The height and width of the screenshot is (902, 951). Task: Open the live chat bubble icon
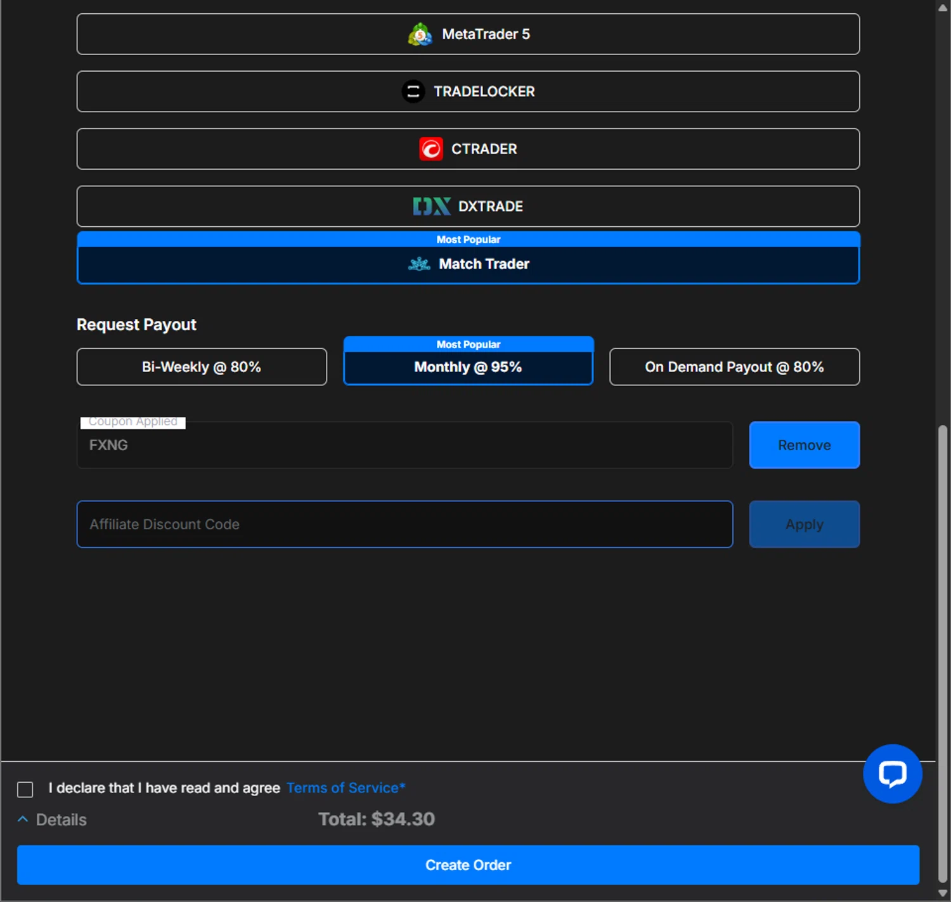pos(893,773)
